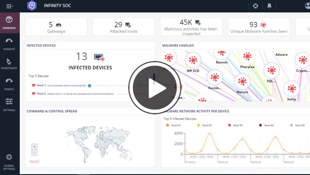The width and height of the screenshot is (310, 175).
Task: Switch to the Events section
Action: click(9, 84)
